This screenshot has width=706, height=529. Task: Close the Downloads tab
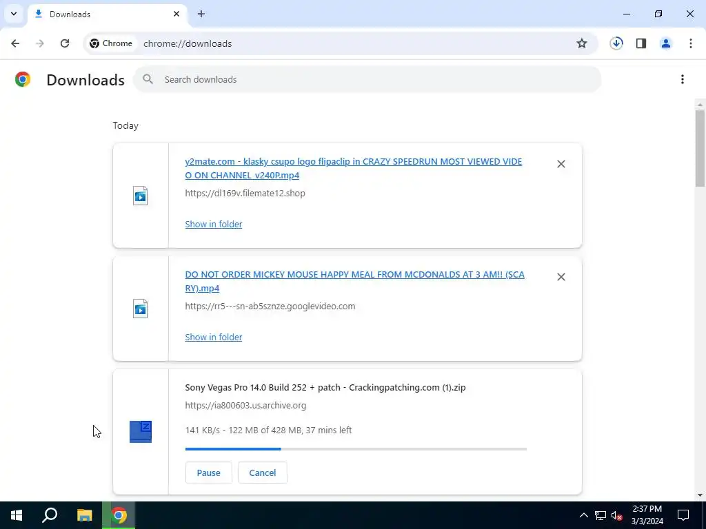point(176,14)
